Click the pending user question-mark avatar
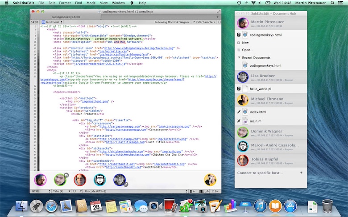This screenshot has height=217, width=348. click(210, 180)
